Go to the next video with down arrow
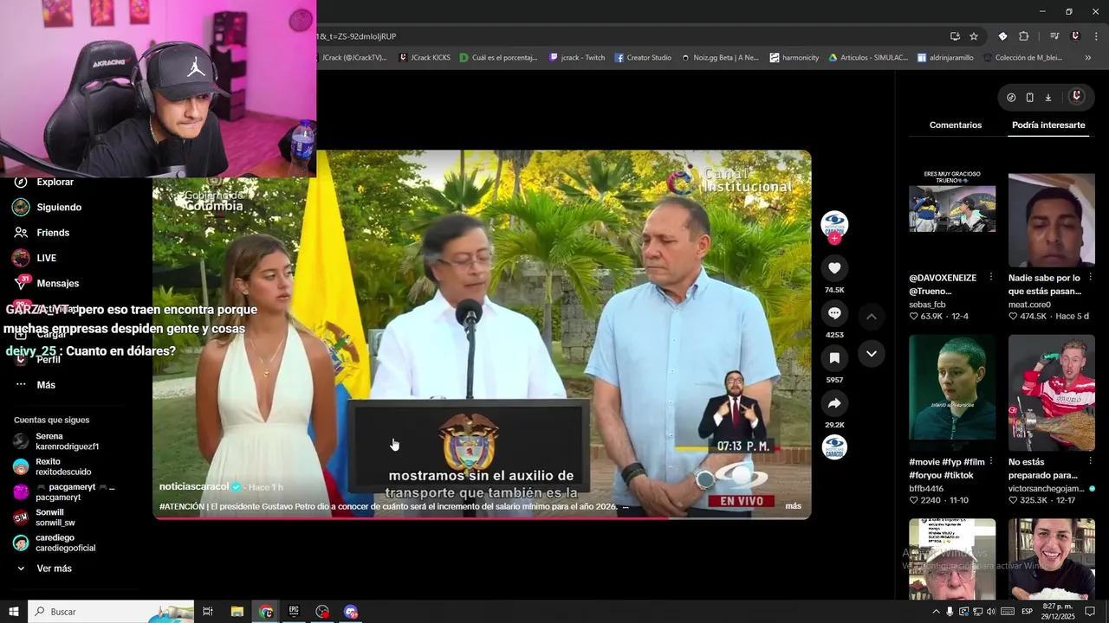This screenshot has width=1109, height=623. (872, 354)
